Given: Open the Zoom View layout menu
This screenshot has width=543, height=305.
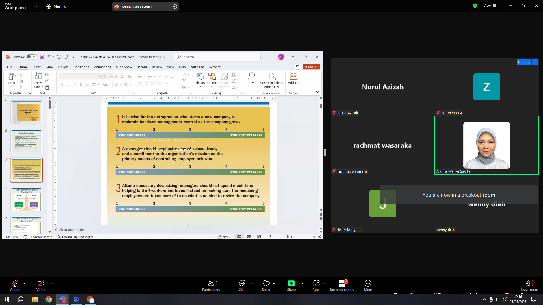Looking at the screenshot, I should click(490, 6).
